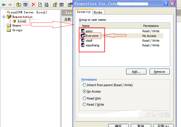This screenshot has height=127, width=181.
Task: Click the Everyone group icon
Action: pos(83,36)
